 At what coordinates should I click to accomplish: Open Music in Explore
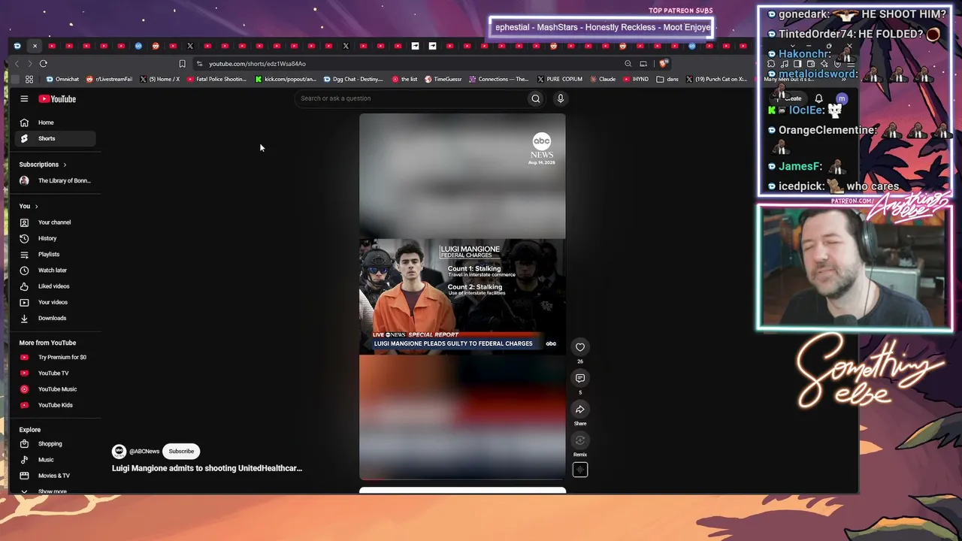(x=46, y=460)
